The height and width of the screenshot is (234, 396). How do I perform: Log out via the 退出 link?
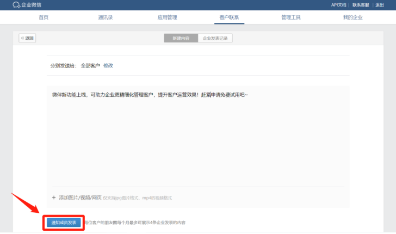coord(380,5)
